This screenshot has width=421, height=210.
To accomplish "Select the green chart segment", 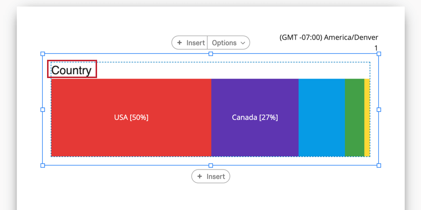I will coord(354,118).
